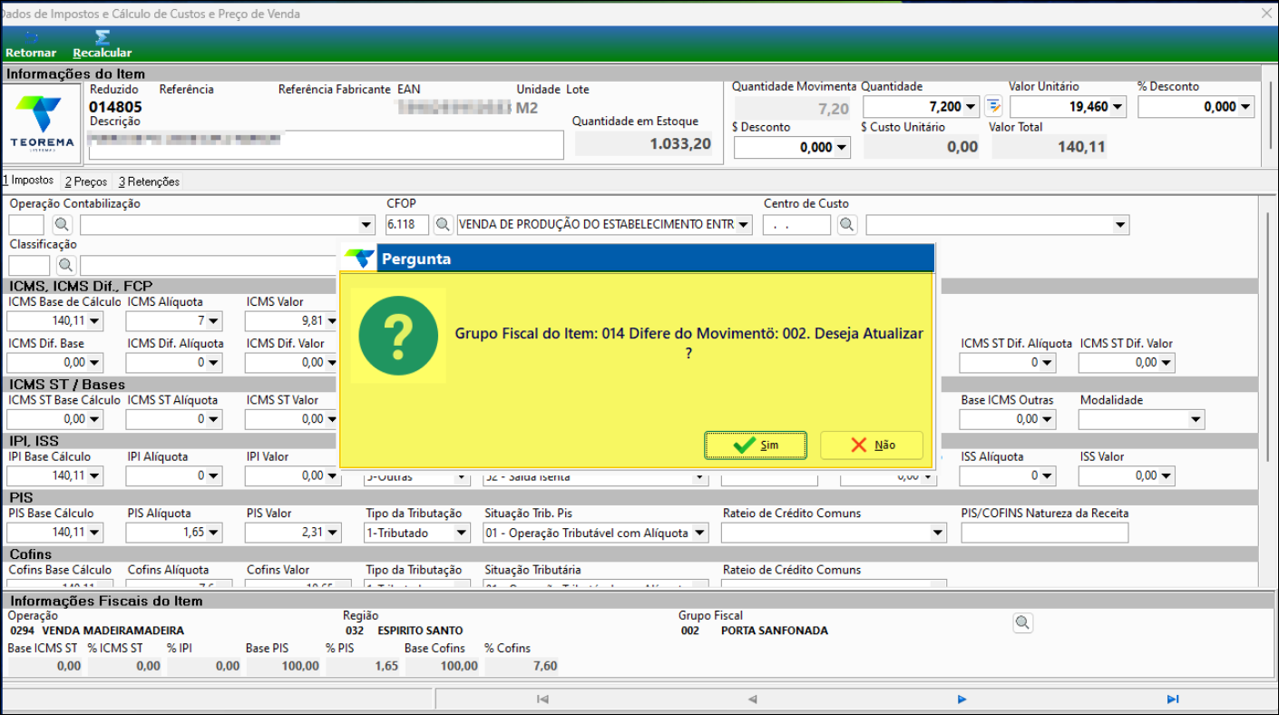This screenshot has height=715, width=1279.
Task: Expand PIS Tipo da Tributação dropdown
Action: 462,534
